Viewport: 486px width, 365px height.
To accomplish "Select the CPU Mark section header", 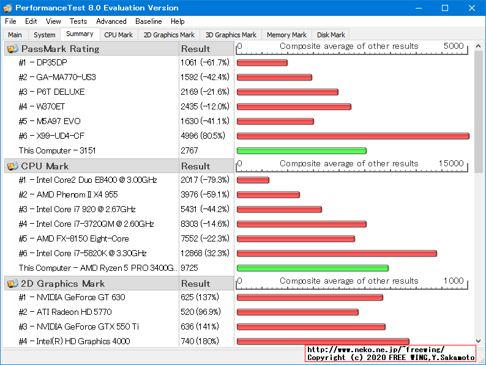I will (92, 166).
